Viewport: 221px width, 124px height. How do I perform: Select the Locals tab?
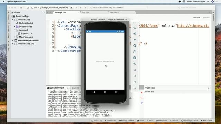[x=75, y=88]
